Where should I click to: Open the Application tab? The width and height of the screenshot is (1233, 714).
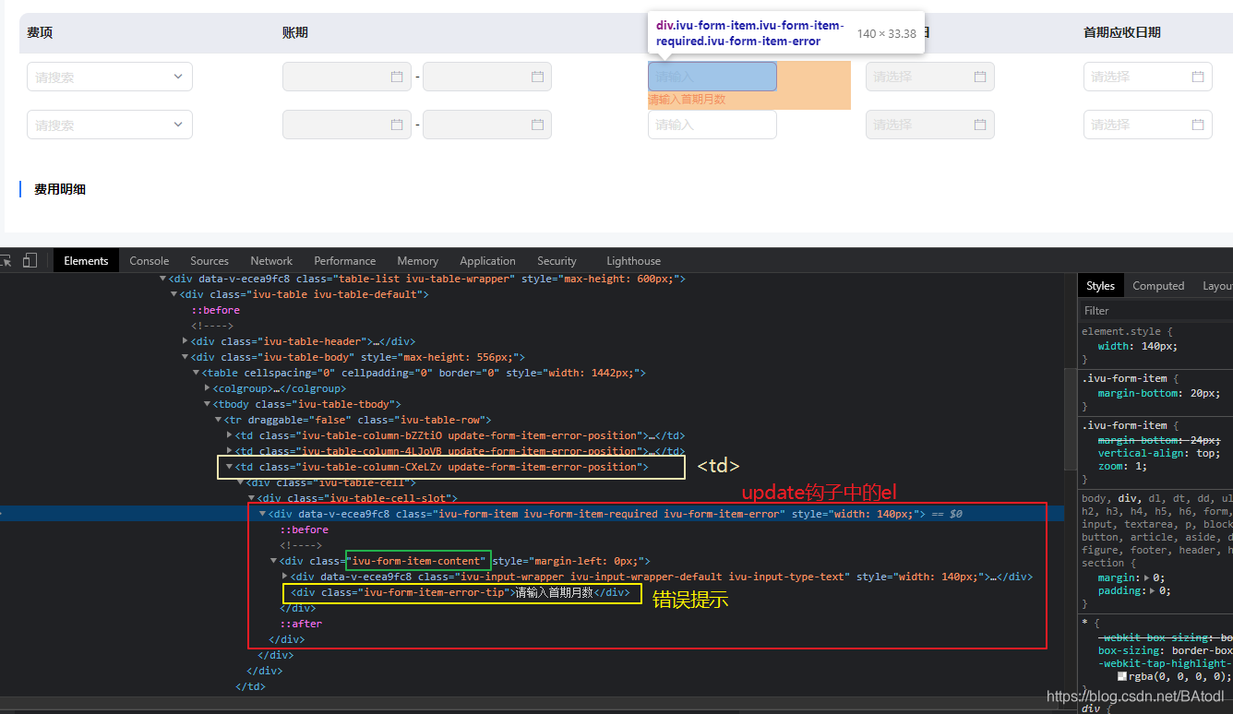[487, 261]
